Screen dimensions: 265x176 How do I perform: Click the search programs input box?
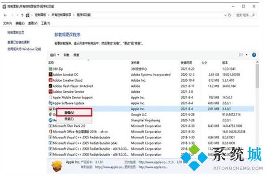pyautogui.click(x=245, y=15)
